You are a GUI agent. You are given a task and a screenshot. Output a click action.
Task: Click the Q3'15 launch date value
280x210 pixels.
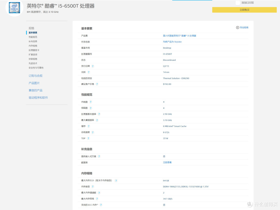[166, 66]
